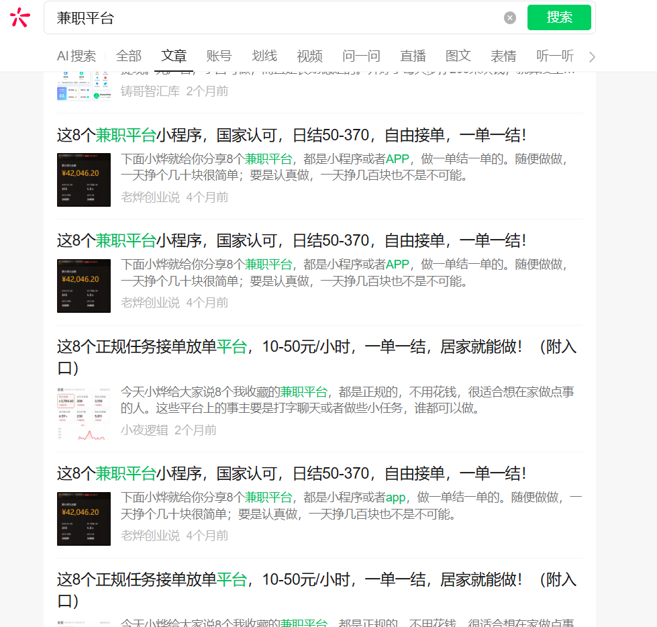Open third 这8个兼职平台小程序 article title

[x=291, y=473]
